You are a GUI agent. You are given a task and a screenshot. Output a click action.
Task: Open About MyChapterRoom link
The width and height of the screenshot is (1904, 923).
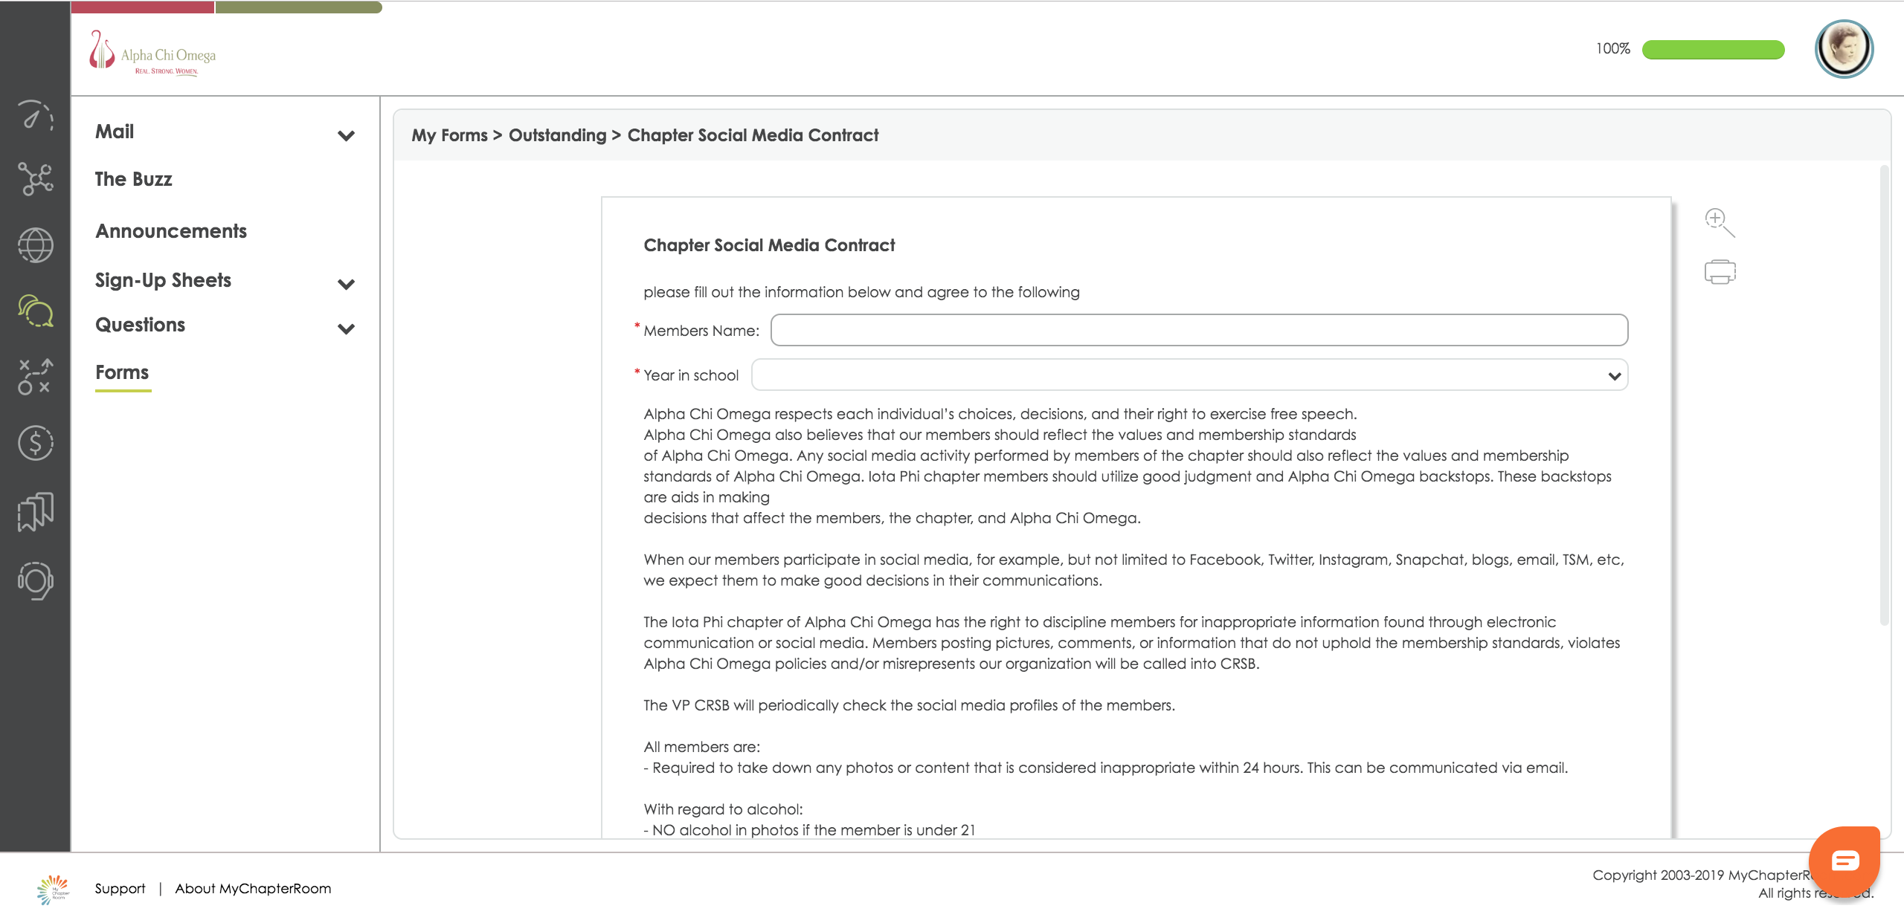(253, 889)
